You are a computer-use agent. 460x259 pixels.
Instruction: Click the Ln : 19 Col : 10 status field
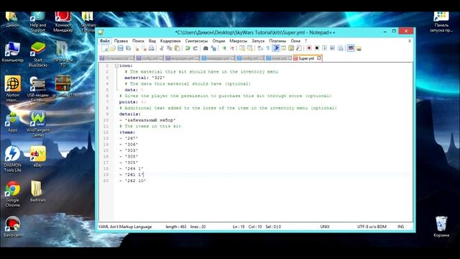pos(247,227)
